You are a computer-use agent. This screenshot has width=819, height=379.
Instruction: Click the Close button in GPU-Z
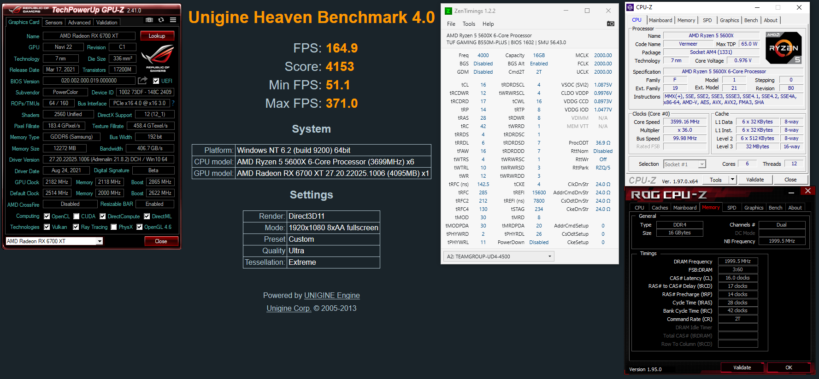161,241
